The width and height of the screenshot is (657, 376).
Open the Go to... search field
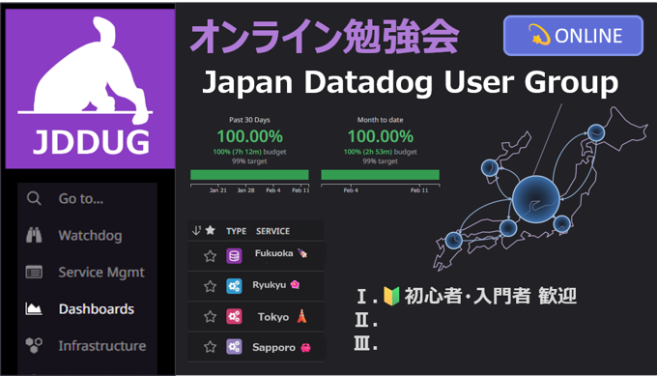(x=88, y=199)
